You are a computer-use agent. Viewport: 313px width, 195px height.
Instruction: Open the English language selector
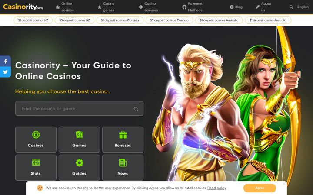coord(303,7)
